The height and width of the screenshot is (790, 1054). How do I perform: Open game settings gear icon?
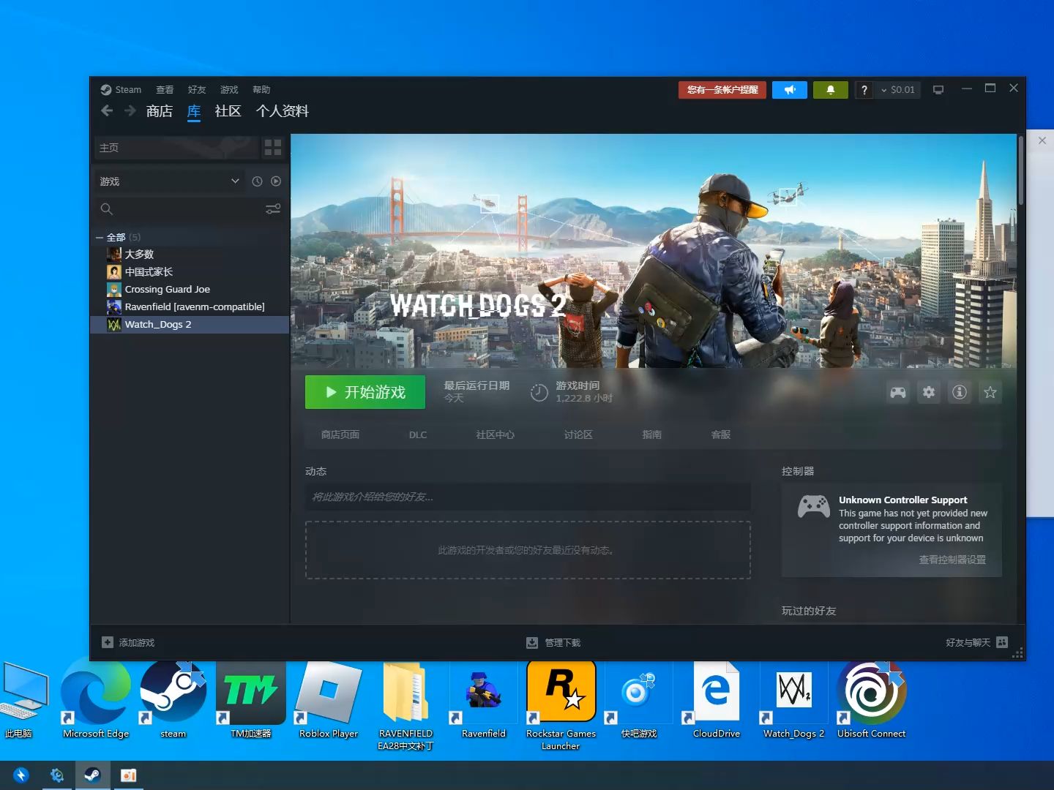929,393
